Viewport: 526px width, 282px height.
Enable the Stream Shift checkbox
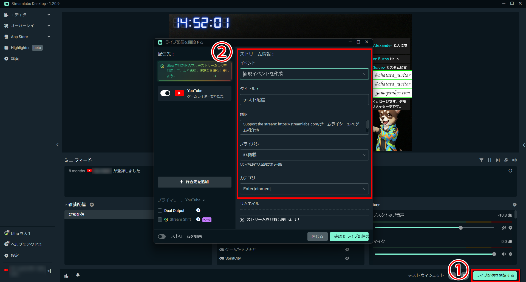(160, 220)
